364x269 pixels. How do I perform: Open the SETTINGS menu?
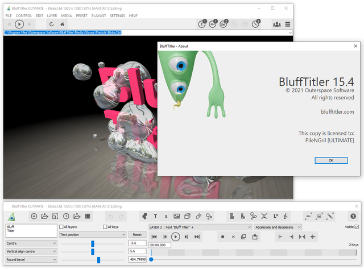(x=117, y=16)
